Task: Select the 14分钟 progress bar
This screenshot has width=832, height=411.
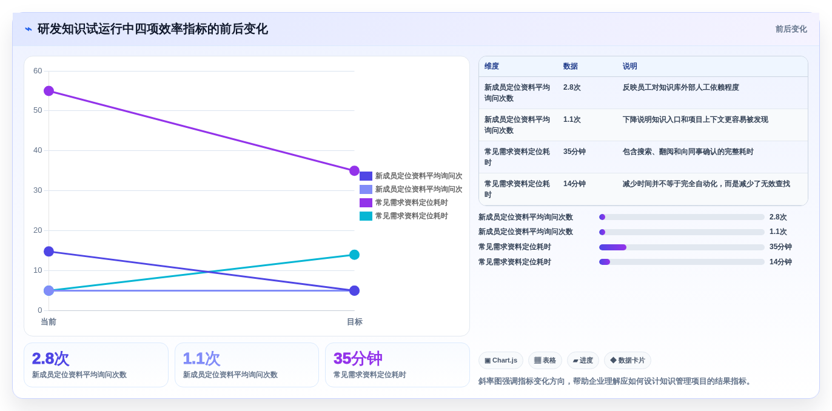Action: (x=682, y=262)
